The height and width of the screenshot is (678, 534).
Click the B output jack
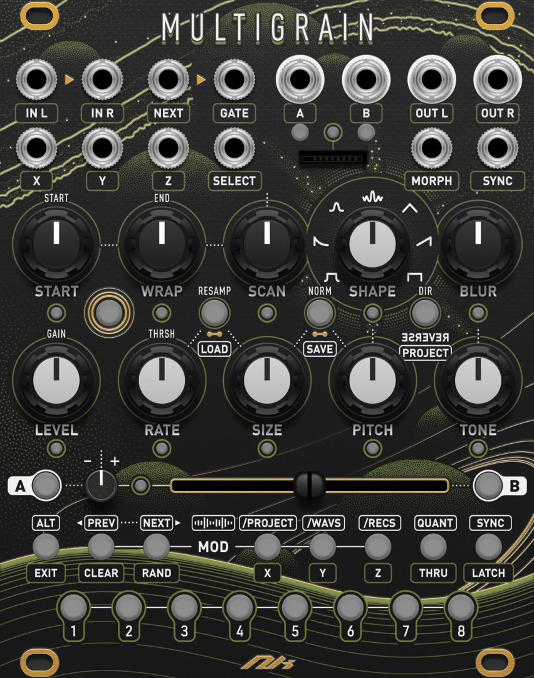point(366,80)
